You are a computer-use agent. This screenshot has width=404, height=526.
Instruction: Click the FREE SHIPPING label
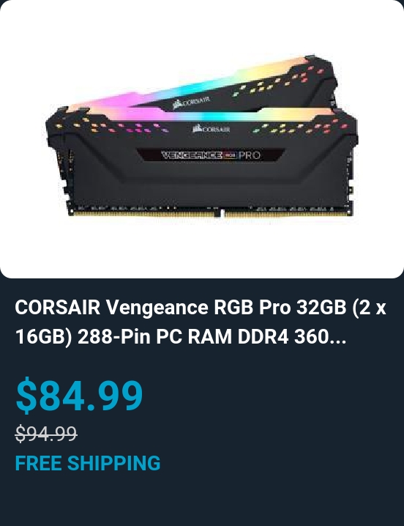coord(88,463)
